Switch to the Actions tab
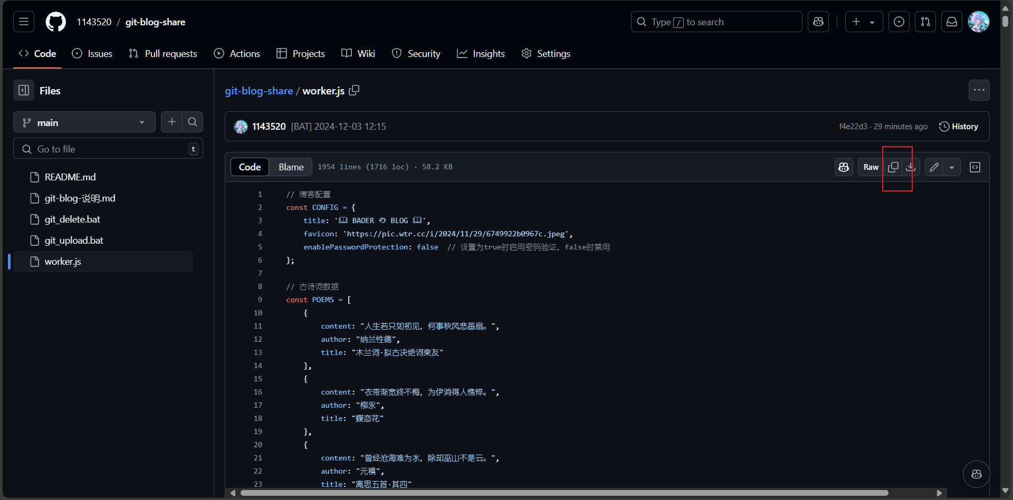This screenshot has width=1013, height=500. click(237, 54)
